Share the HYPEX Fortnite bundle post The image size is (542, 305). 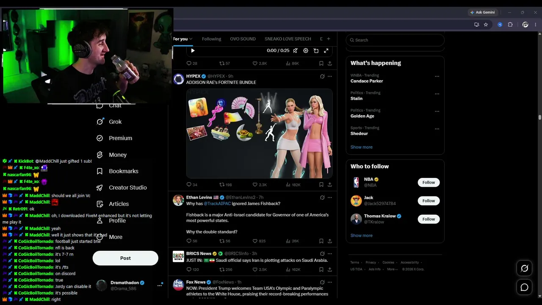click(330, 185)
